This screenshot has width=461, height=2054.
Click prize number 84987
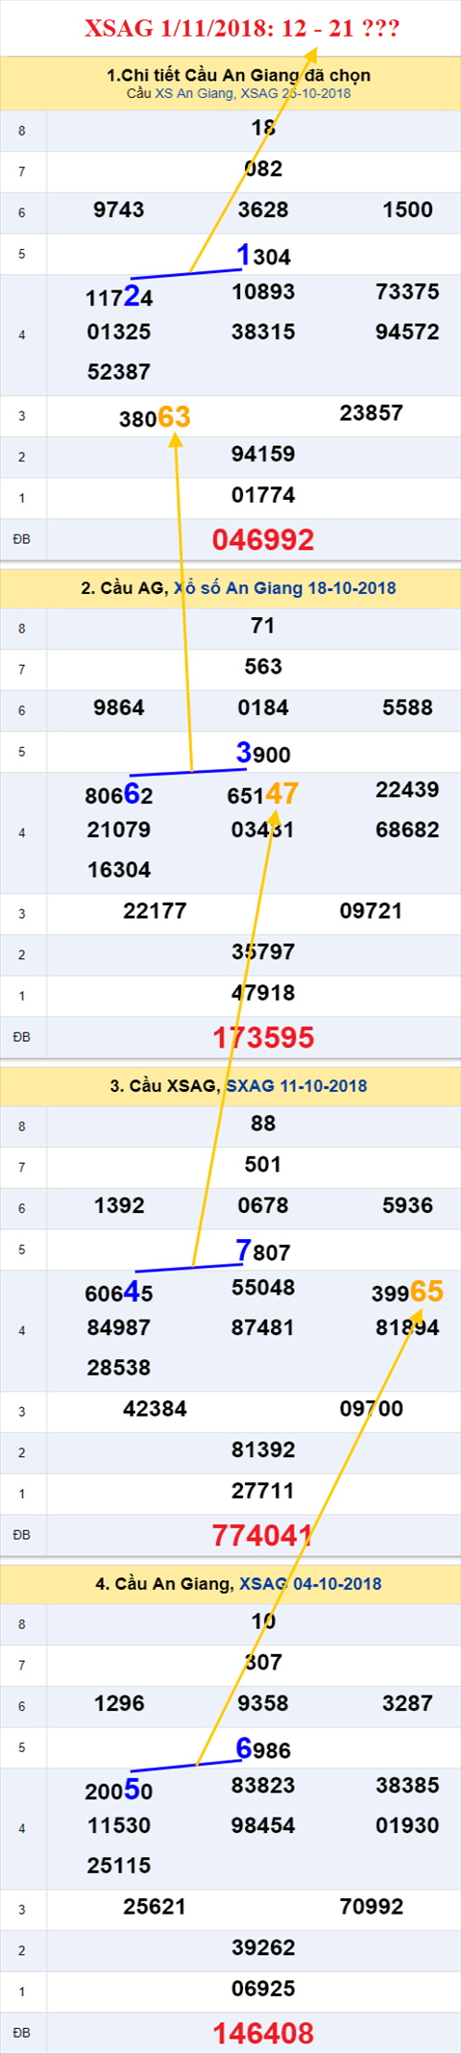click(119, 1328)
